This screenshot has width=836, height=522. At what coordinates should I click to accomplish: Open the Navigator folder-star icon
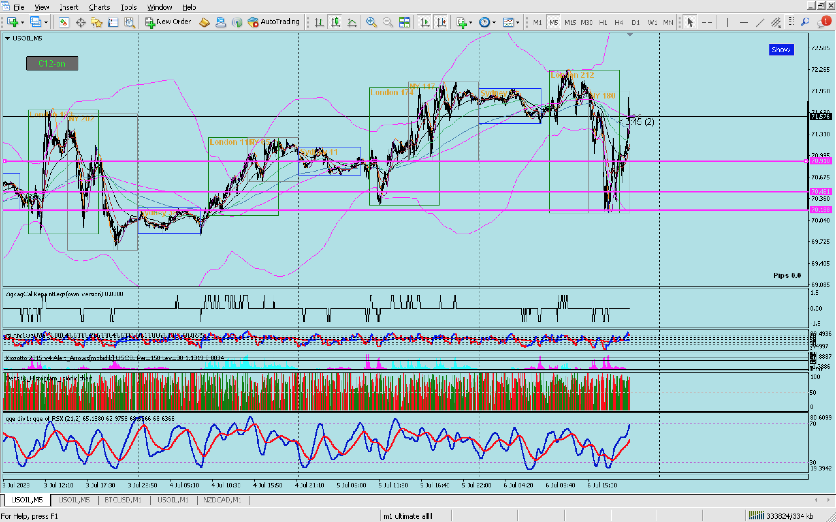point(96,23)
